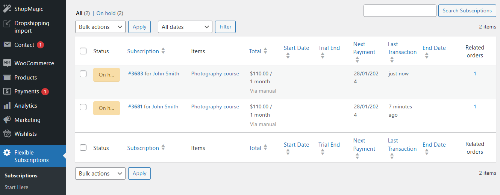This screenshot has width=500, height=195.
Task: Click the ShopMagic wand icon in sidebar
Action: coord(7,9)
